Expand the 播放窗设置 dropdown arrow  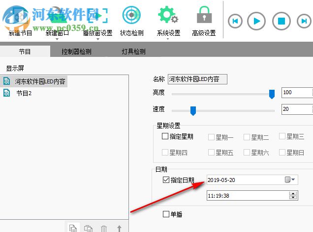point(98,39)
